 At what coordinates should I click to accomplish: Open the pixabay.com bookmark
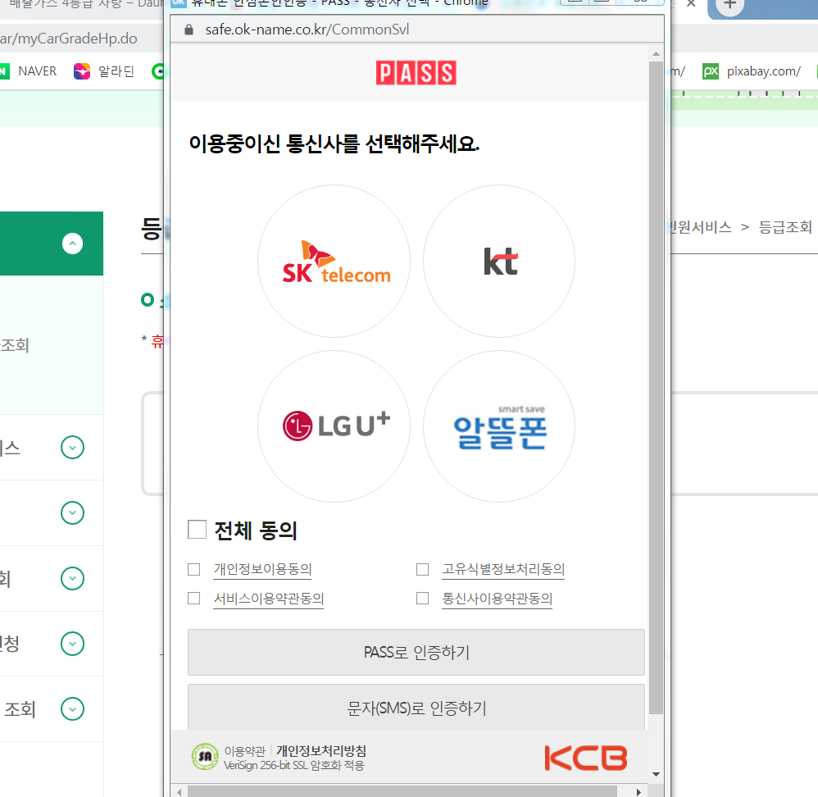pos(752,71)
